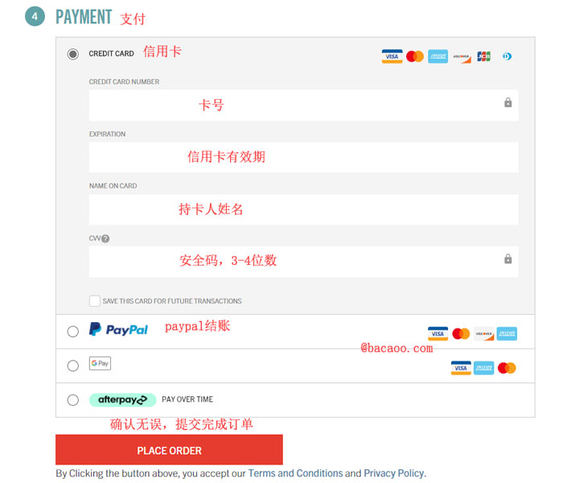Click the Diners Club card icon
This screenshot has width=563, height=483.
[x=507, y=56]
